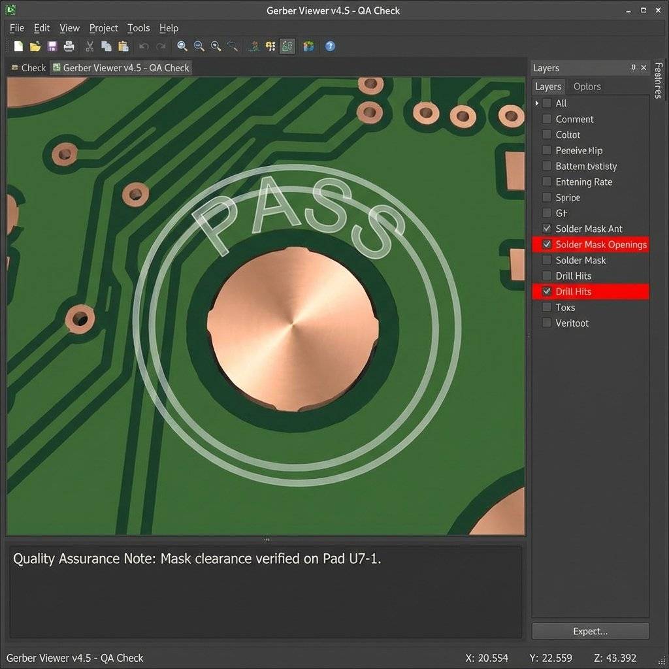Open the Project menu
The width and height of the screenshot is (669, 669).
click(103, 28)
